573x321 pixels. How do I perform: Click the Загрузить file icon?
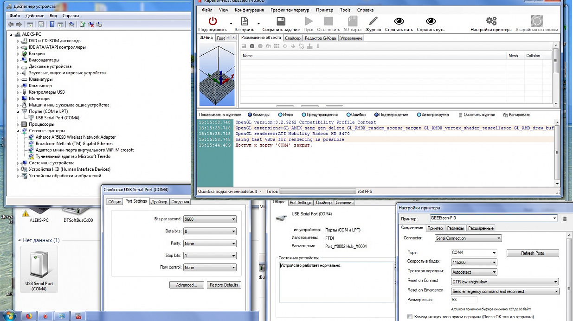[x=245, y=21]
